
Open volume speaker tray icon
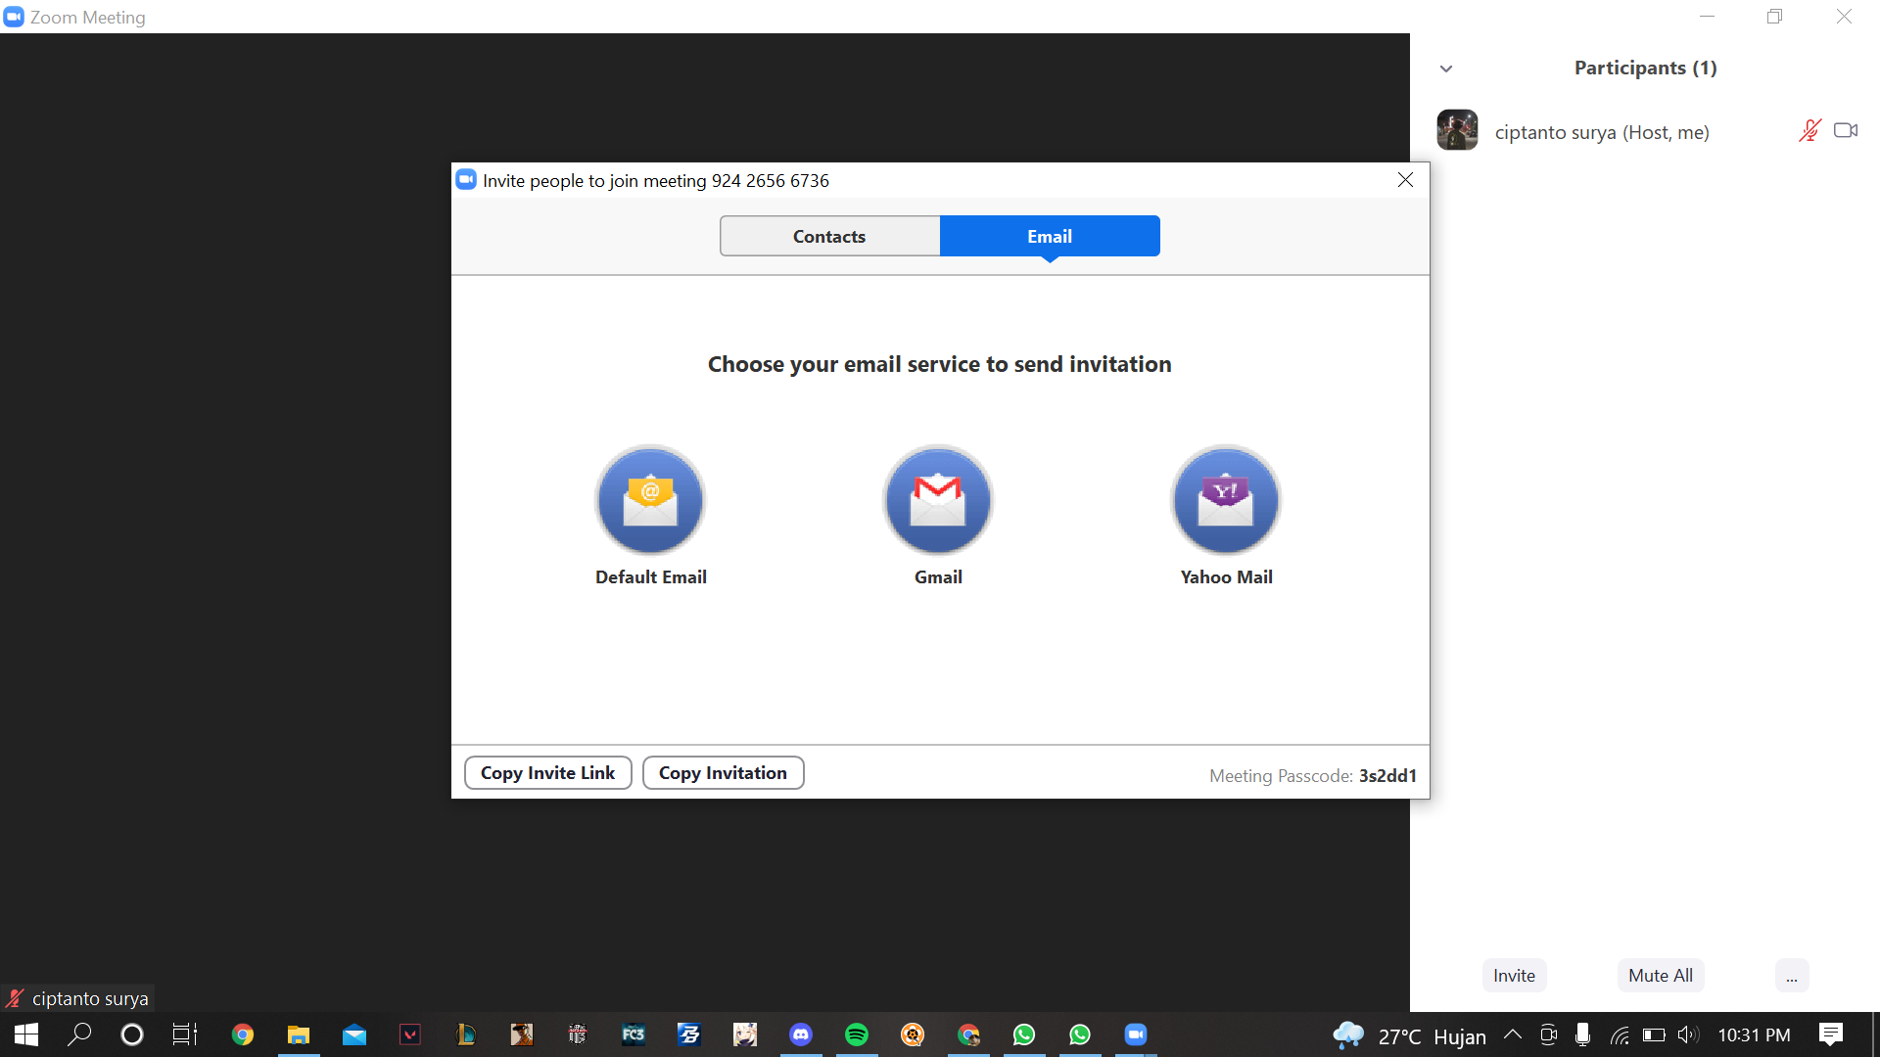(x=1688, y=1034)
